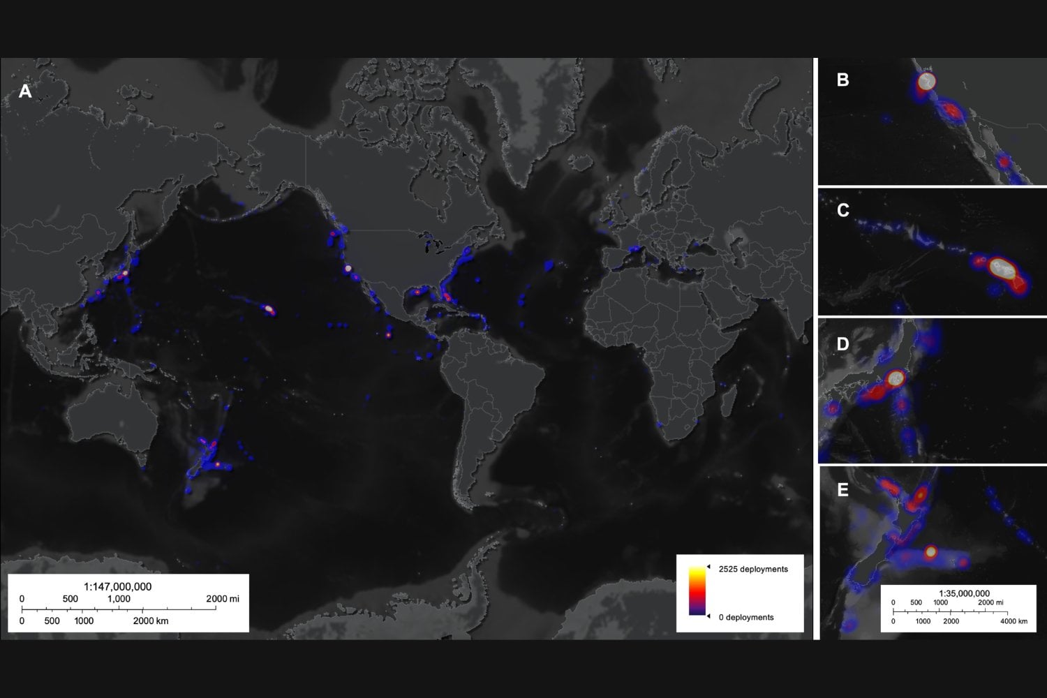Click the "2000 km" main scale label
Image resolution: width=1047 pixels, height=698 pixels.
(151, 621)
